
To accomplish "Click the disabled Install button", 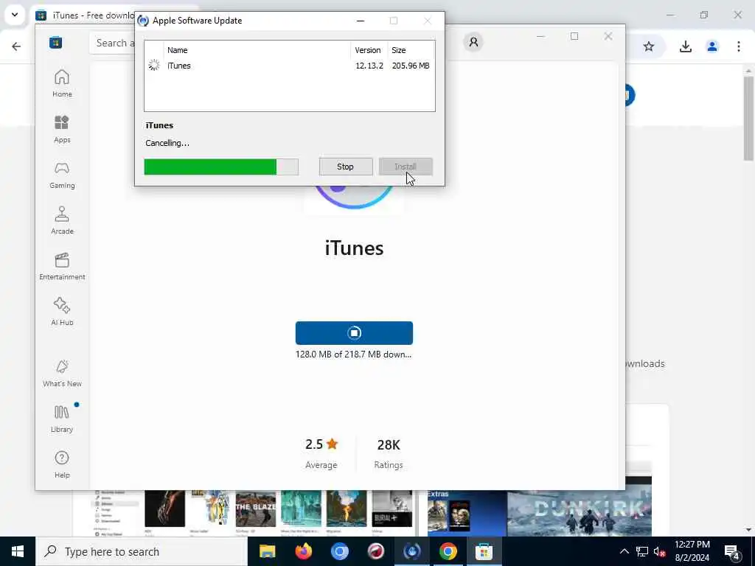I will click(406, 167).
